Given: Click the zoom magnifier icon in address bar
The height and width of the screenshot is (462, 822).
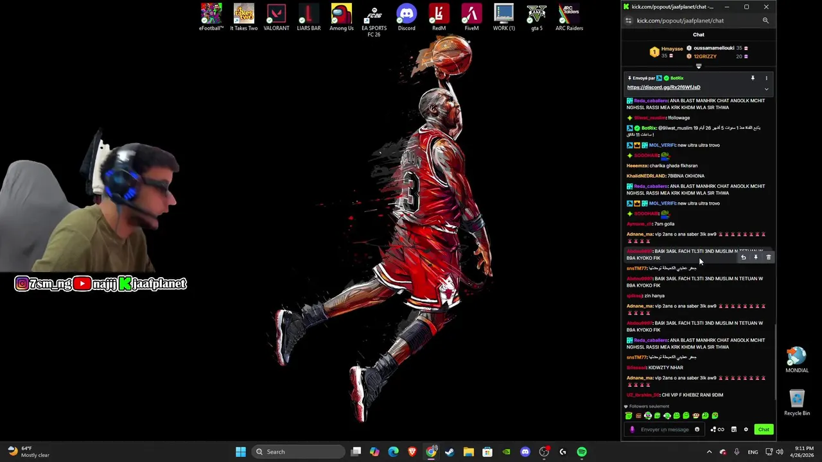Looking at the screenshot, I should (765, 21).
